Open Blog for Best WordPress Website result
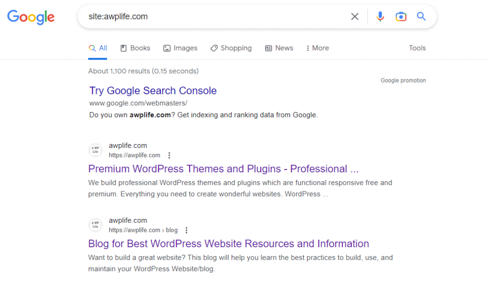The height and width of the screenshot is (283, 489). pyautogui.click(x=228, y=244)
